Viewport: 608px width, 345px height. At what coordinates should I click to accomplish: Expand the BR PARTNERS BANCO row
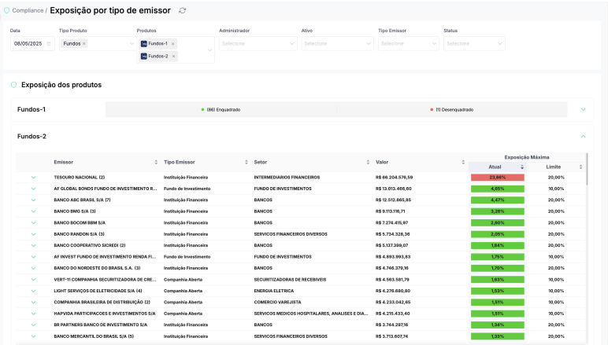[33, 325]
